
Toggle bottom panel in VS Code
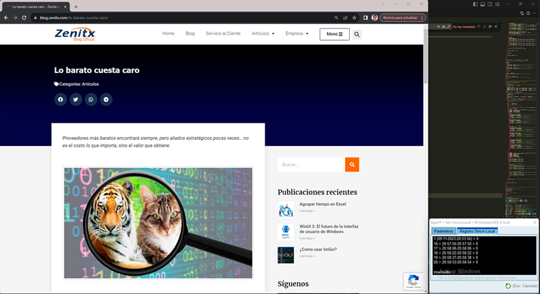coord(483,4)
